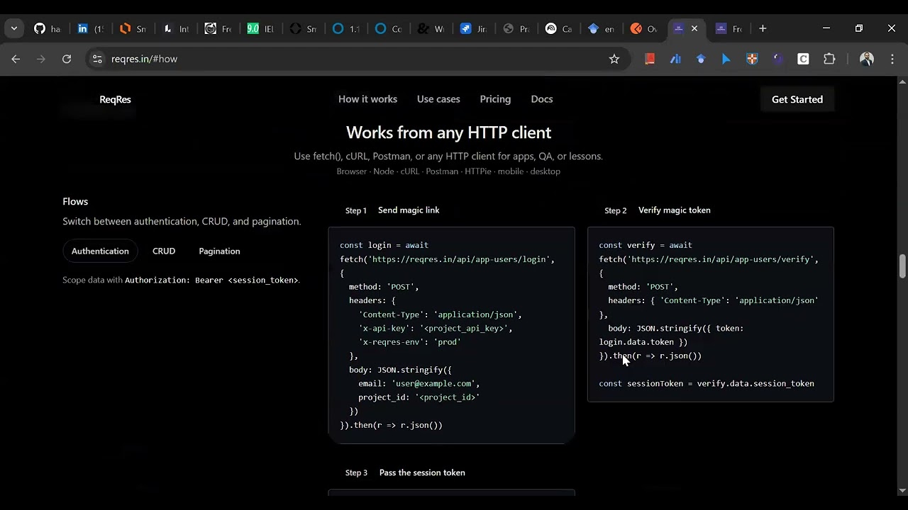This screenshot has width=908, height=510.
Task: Click the scrollbar down arrow
Action: pos(902,490)
